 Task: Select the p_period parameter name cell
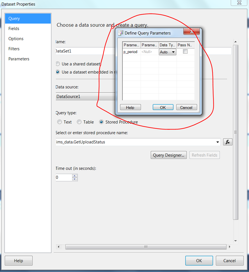[132, 52]
